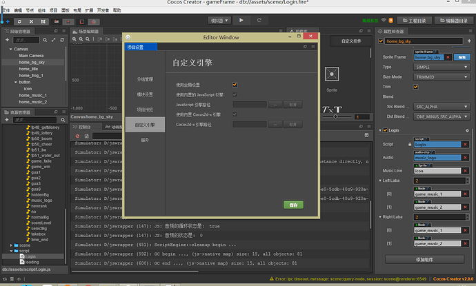Toggle use global settings checkbox
The image size is (476, 286).
click(x=235, y=85)
